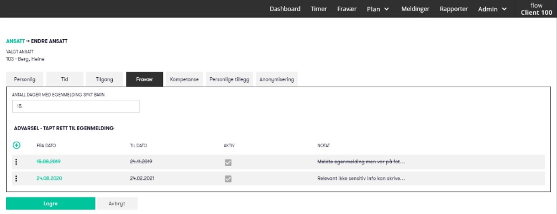Toggle Aktiv checkbox for the 24.08.2020 row
Viewport: 557px width, 214px height.
(228, 179)
